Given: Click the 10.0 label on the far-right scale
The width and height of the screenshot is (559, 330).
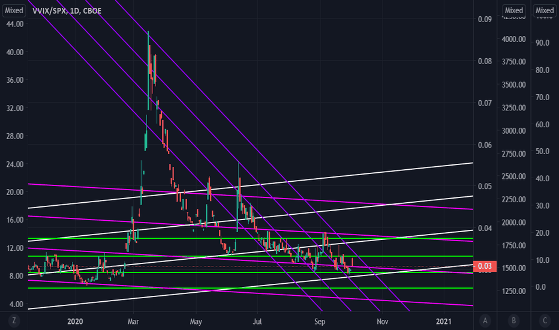Looking at the screenshot, I should pyautogui.click(x=542, y=260).
